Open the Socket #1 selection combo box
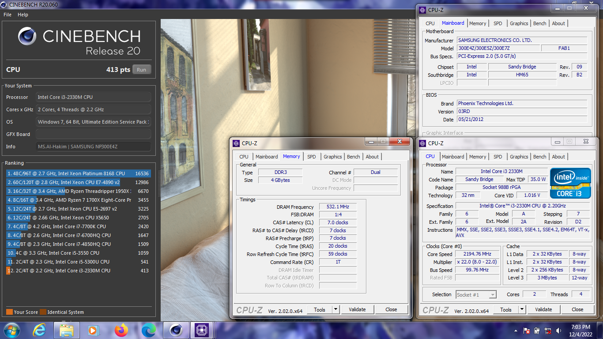This screenshot has height=339, width=603. click(476, 294)
